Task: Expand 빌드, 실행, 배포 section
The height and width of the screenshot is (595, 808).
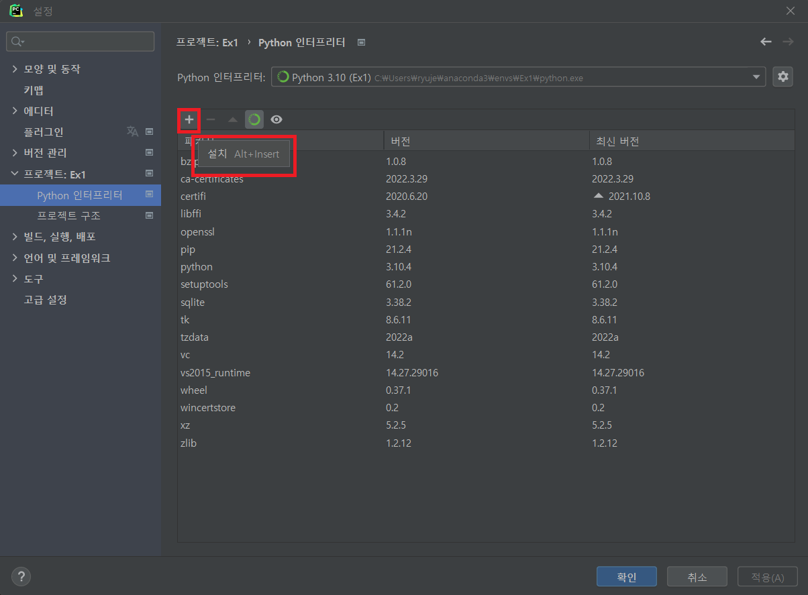Action: [15, 237]
